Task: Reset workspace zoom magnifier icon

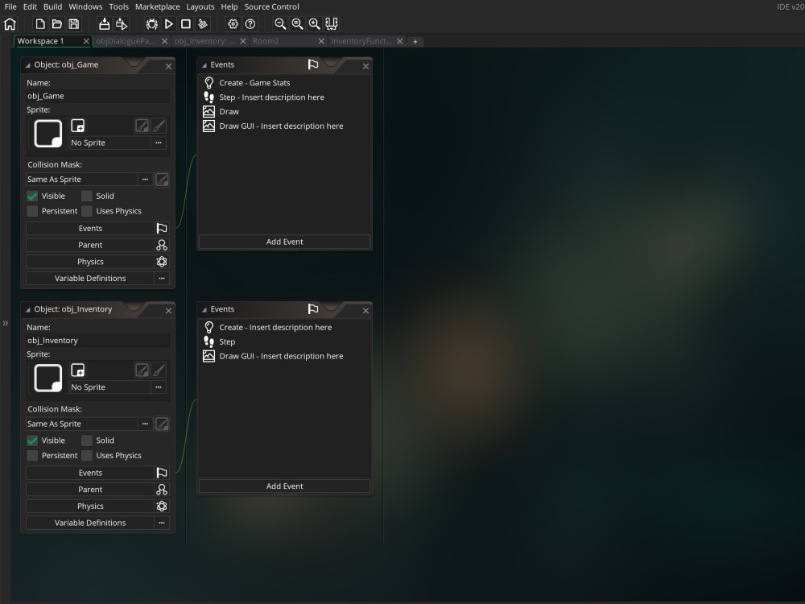Action: tap(297, 23)
